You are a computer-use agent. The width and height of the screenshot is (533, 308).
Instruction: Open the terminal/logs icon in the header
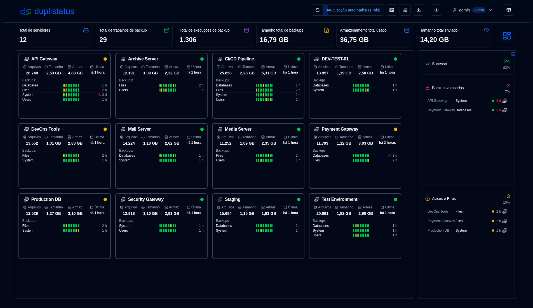point(392,10)
